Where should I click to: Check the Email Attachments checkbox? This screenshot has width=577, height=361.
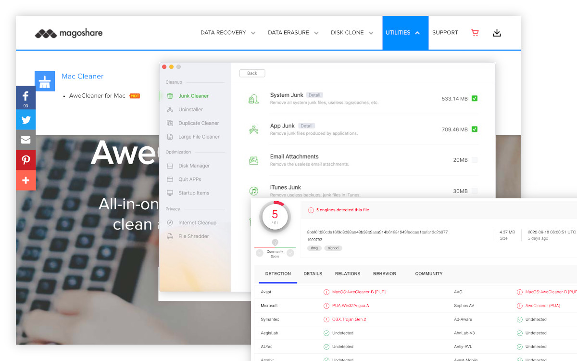(475, 160)
